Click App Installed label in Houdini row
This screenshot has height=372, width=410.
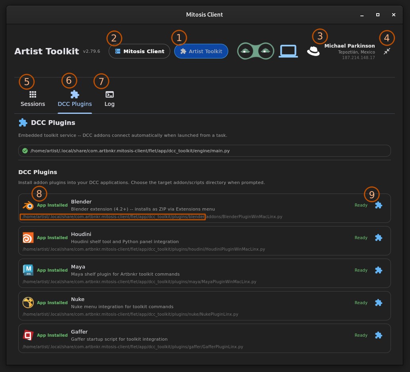52,238
